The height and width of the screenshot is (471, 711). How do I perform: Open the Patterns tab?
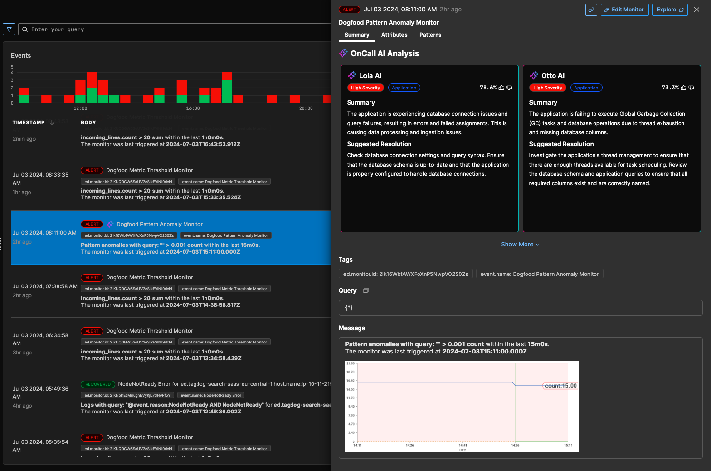430,35
